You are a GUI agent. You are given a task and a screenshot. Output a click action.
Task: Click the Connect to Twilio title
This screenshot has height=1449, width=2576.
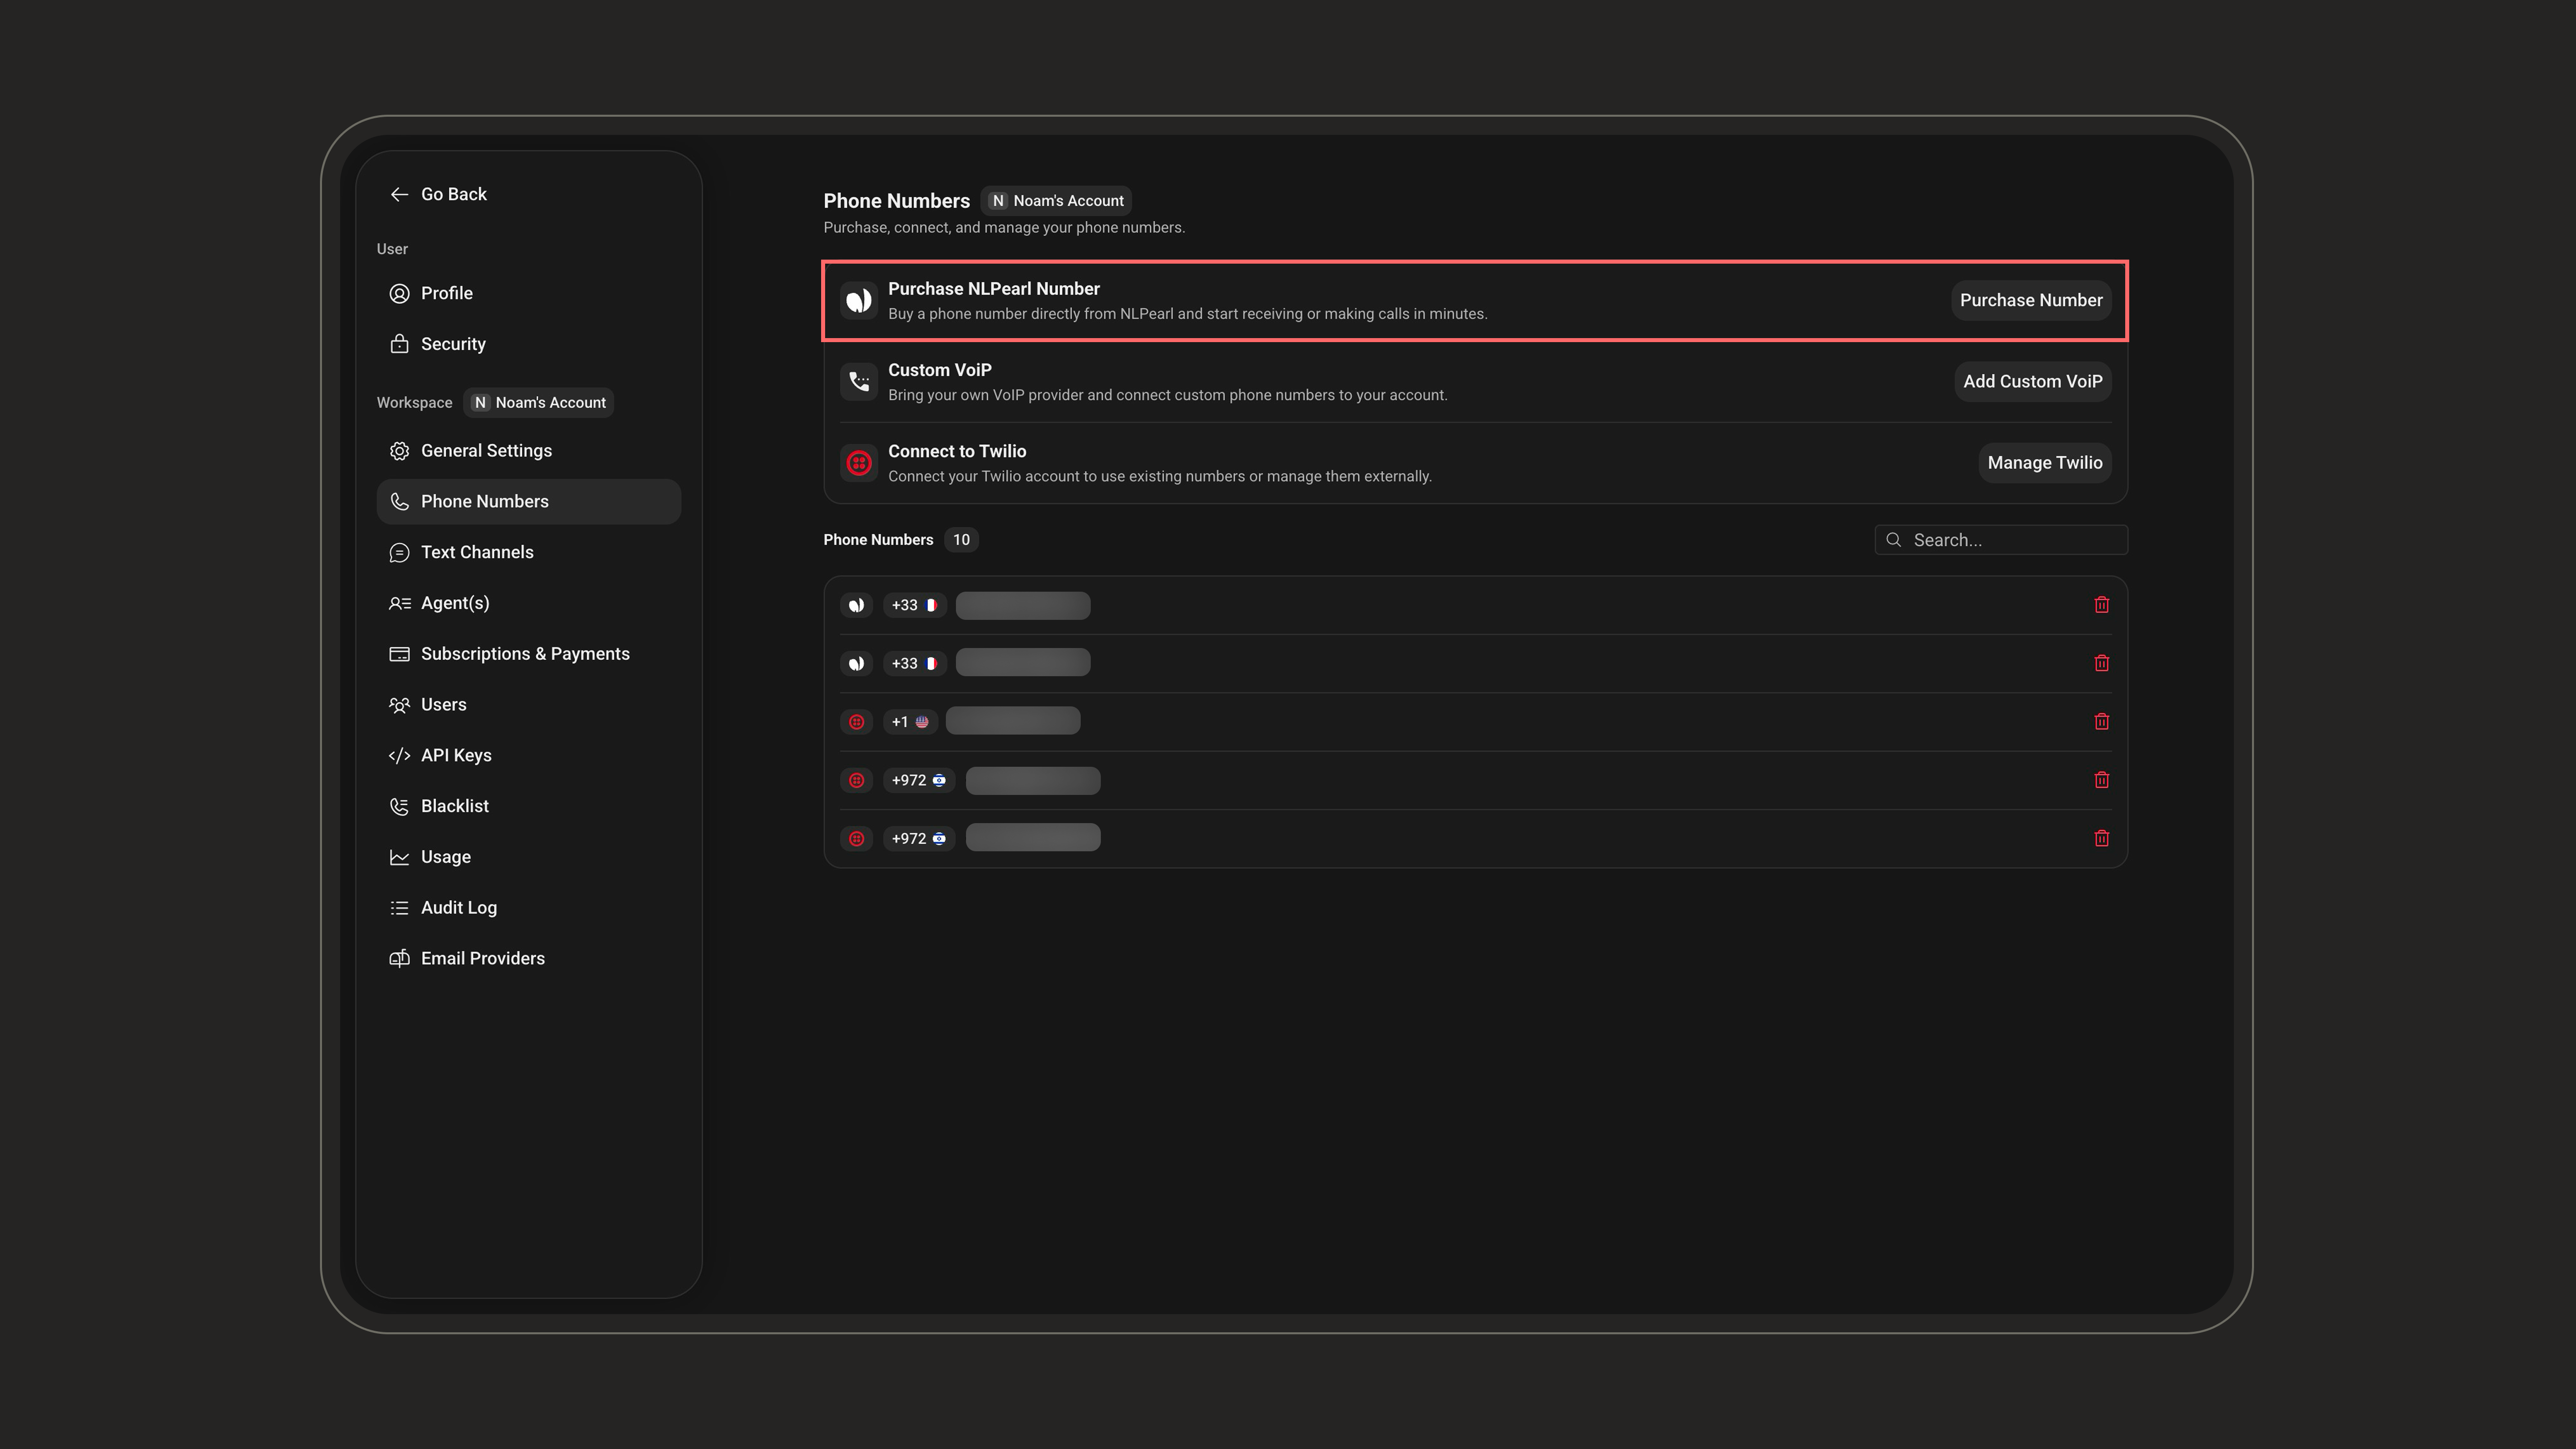957,451
